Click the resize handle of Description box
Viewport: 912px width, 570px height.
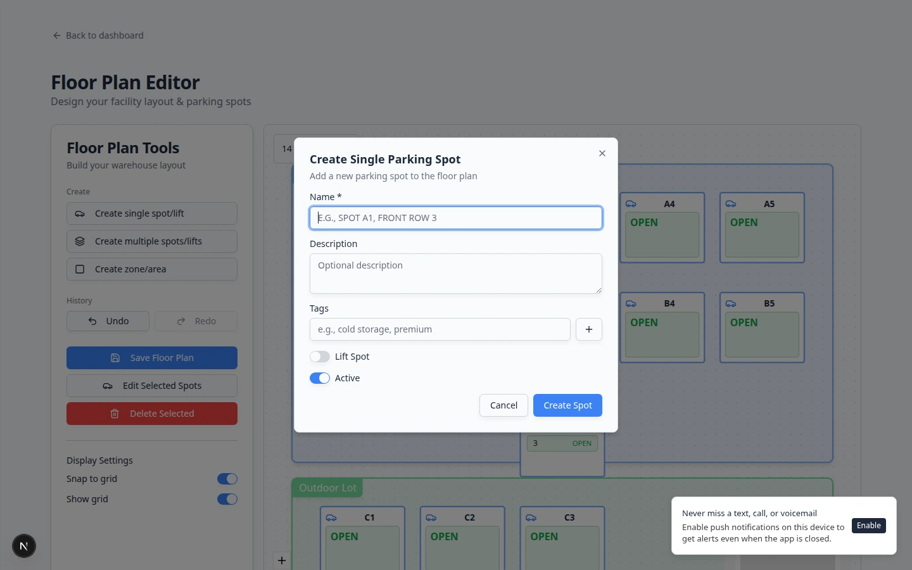coord(598,290)
